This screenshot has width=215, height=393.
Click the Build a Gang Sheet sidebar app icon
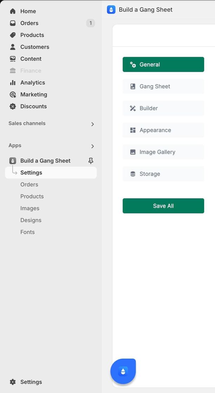click(13, 161)
